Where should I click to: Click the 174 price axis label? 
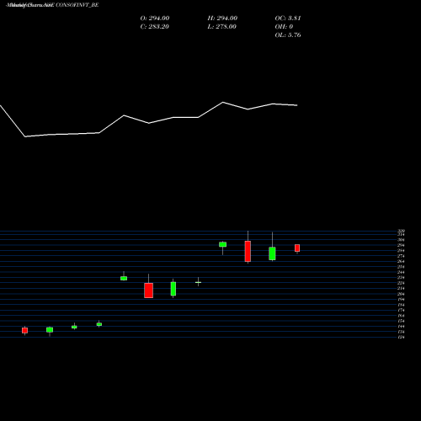coord(401,310)
